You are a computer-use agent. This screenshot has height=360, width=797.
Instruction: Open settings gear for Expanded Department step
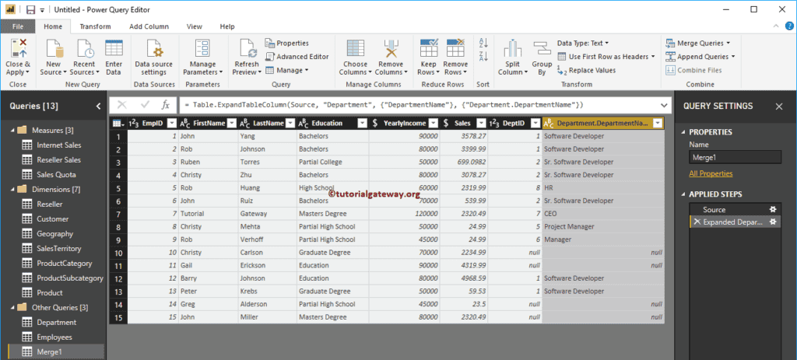click(773, 222)
